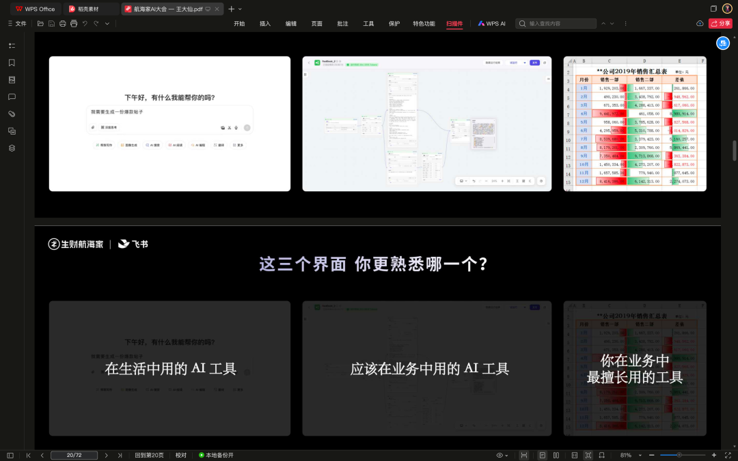This screenshot has width=738, height=461.
Task: Click the zoom out minus button
Action: coord(652,456)
